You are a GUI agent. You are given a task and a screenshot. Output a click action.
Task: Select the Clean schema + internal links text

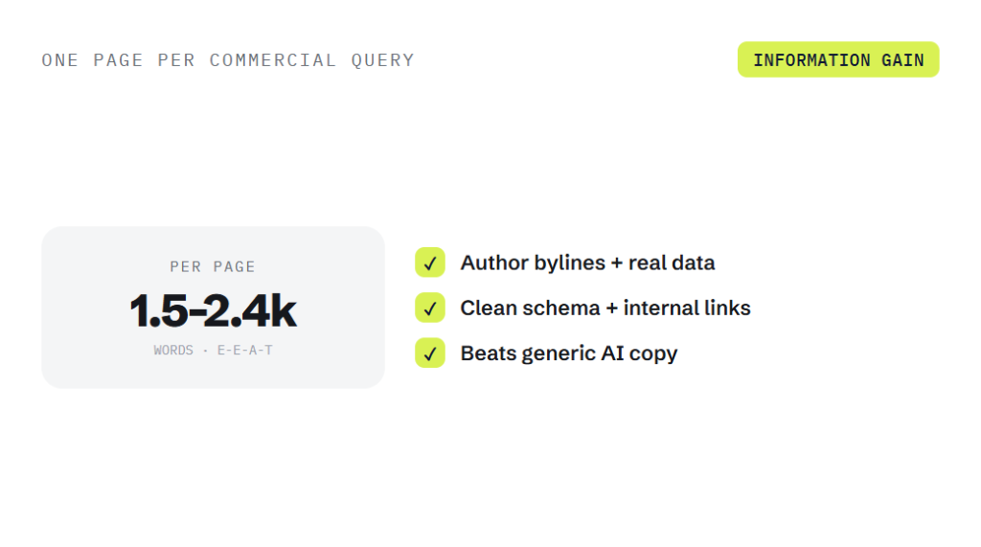tap(605, 308)
